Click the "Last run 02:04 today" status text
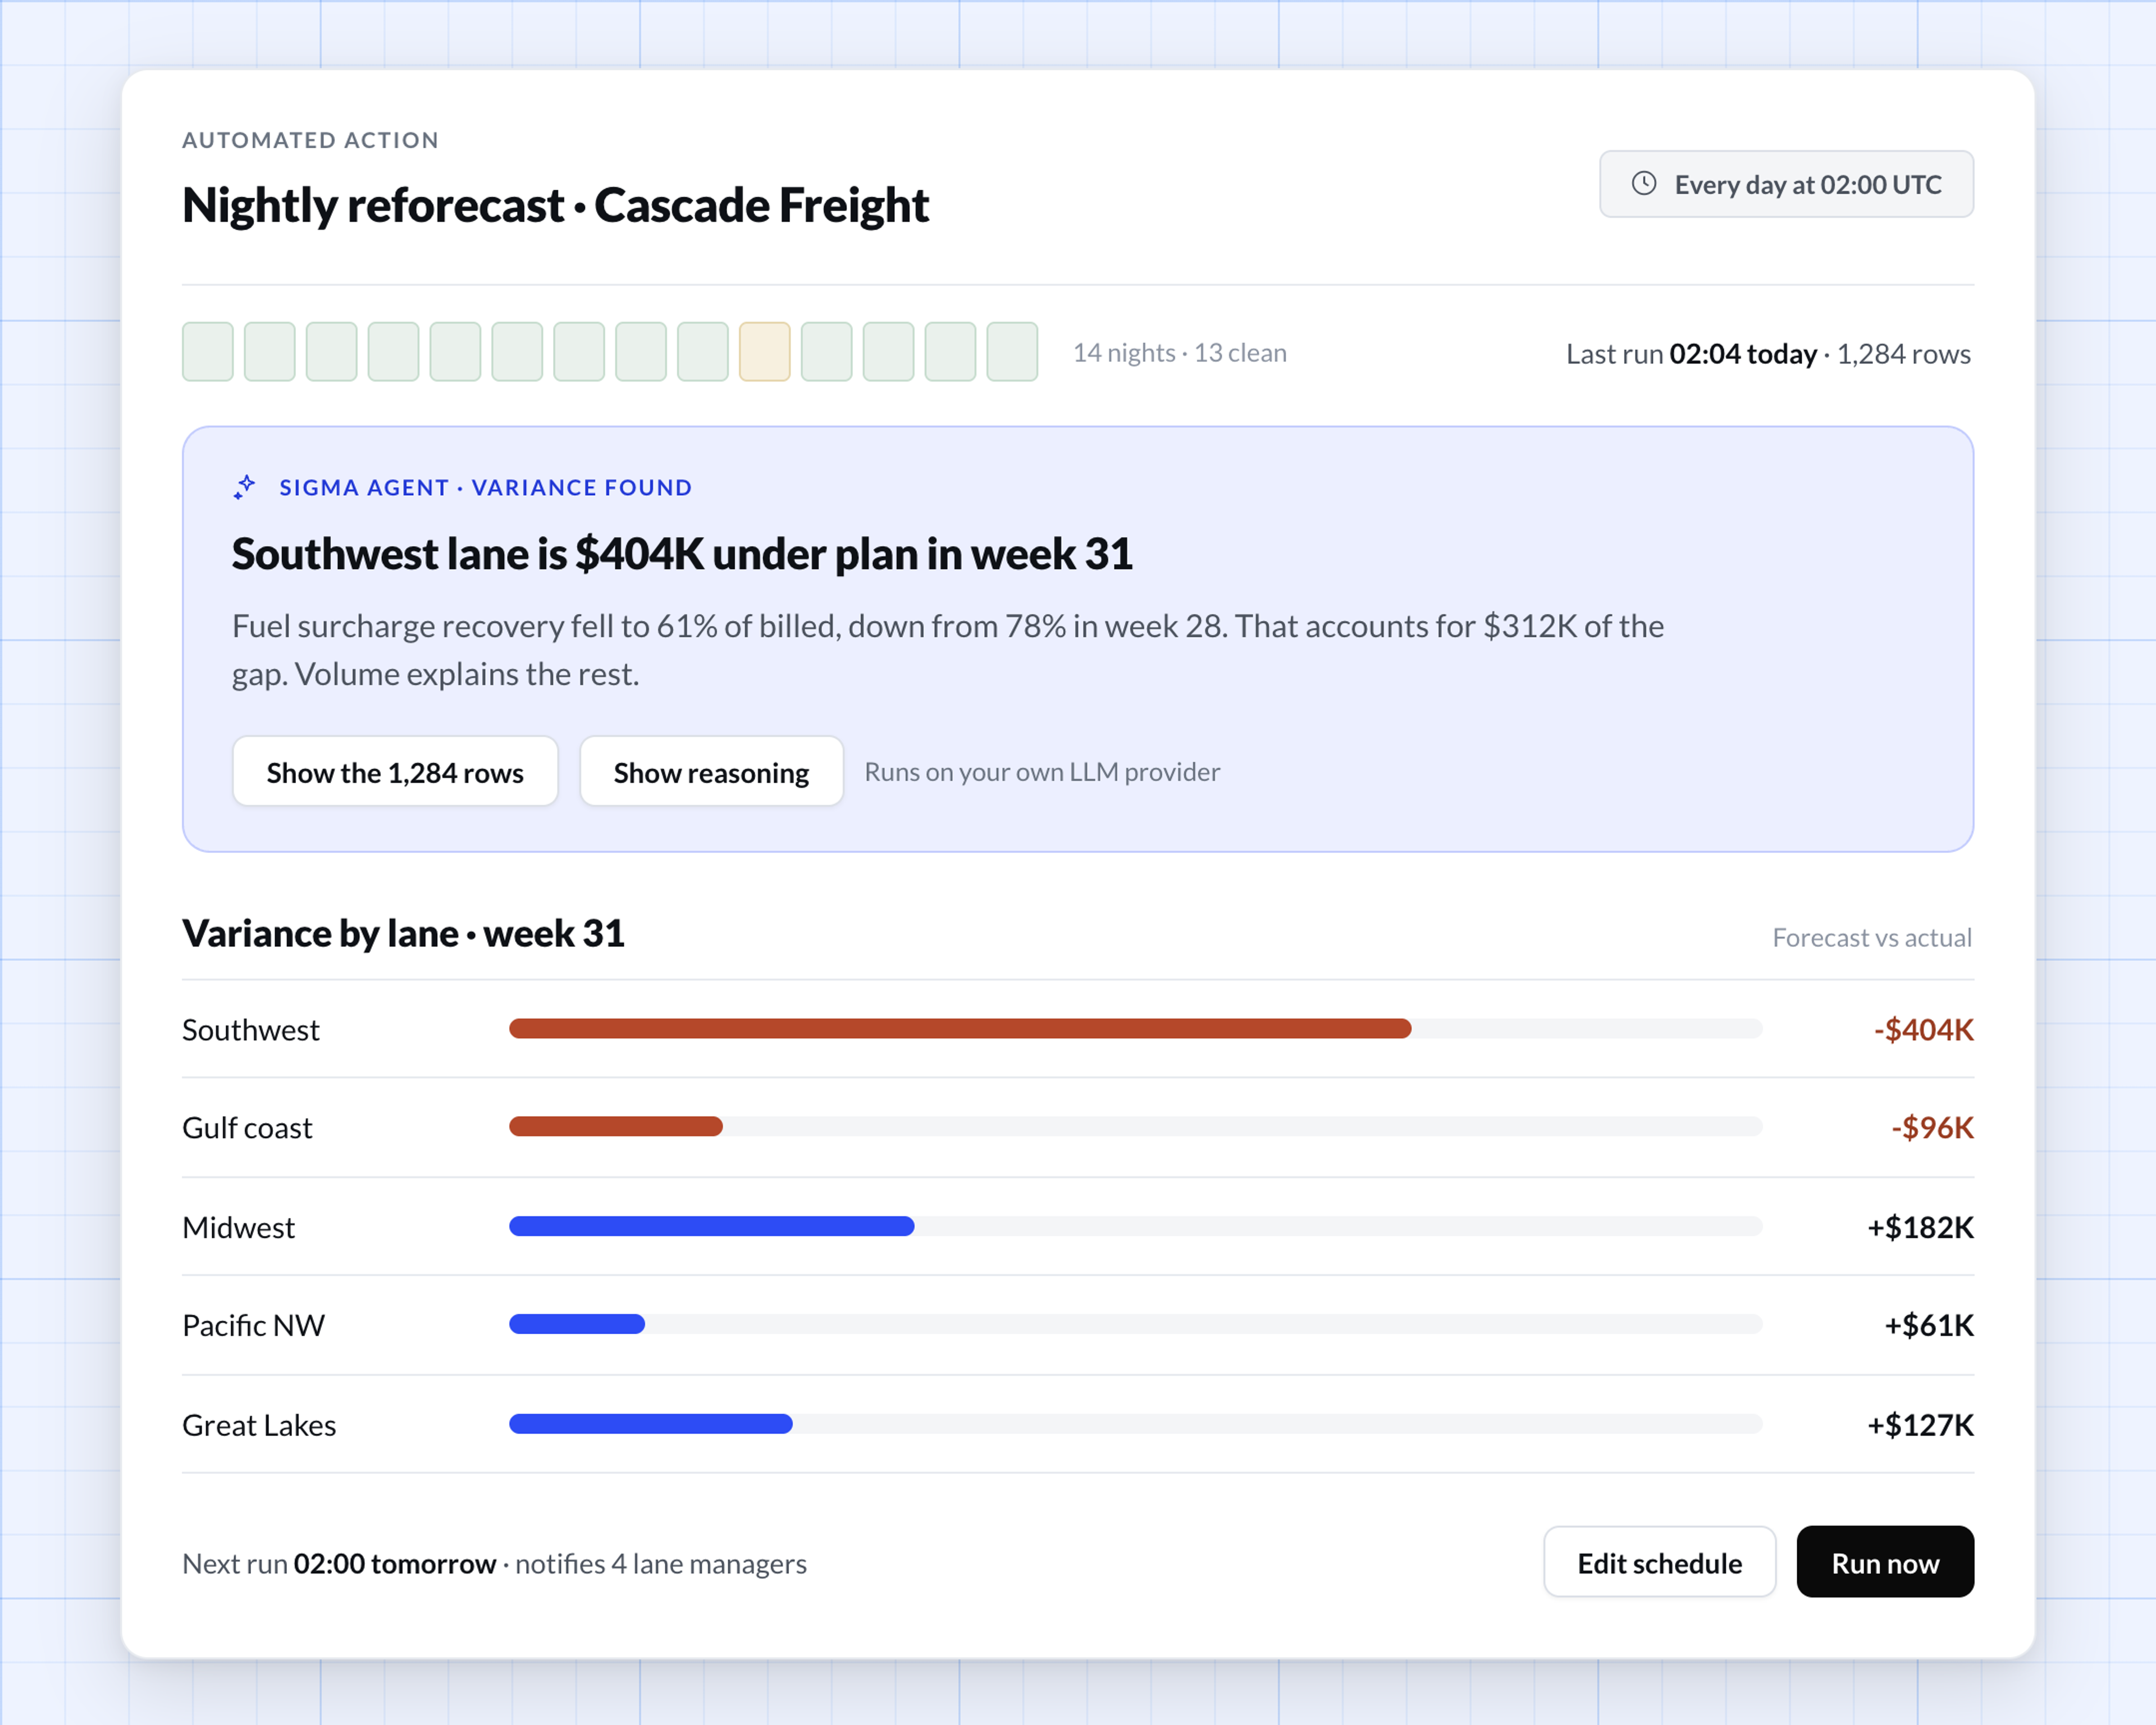The width and height of the screenshot is (2156, 1725). point(1691,354)
